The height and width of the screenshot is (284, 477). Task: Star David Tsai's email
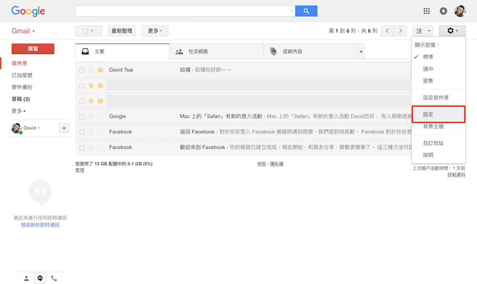(91, 70)
